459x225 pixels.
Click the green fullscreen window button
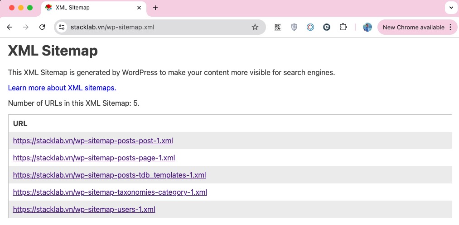(x=30, y=8)
